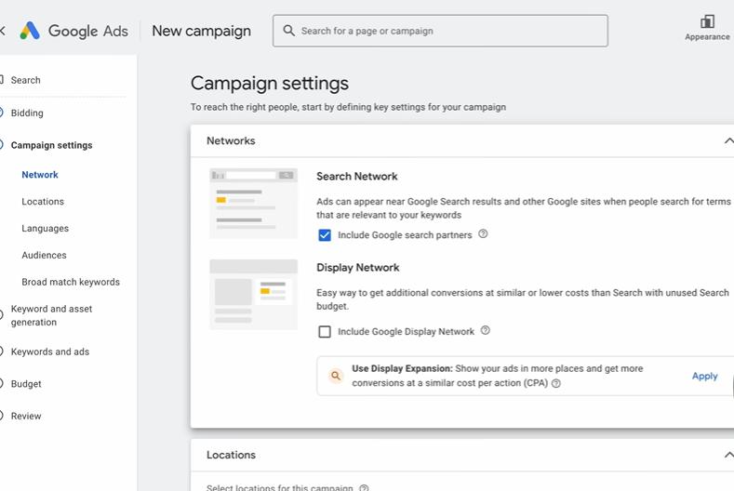This screenshot has width=734, height=491.
Task: Click help icon beside Include Google Display Network
Action: click(x=485, y=331)
